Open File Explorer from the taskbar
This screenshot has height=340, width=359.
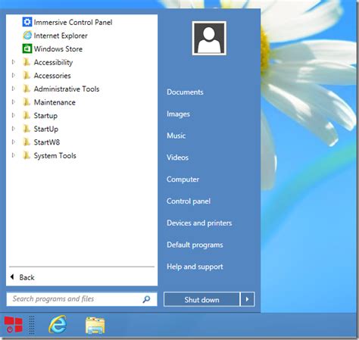pyautogui.click(x=95, y=325)
